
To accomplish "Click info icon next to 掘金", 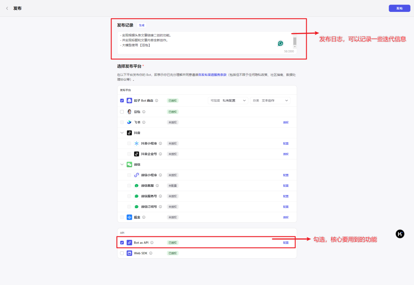I will point(144,218).
